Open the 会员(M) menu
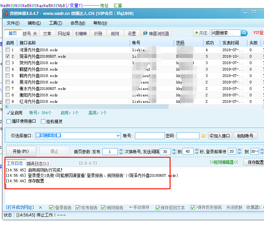 pos(78,23)
